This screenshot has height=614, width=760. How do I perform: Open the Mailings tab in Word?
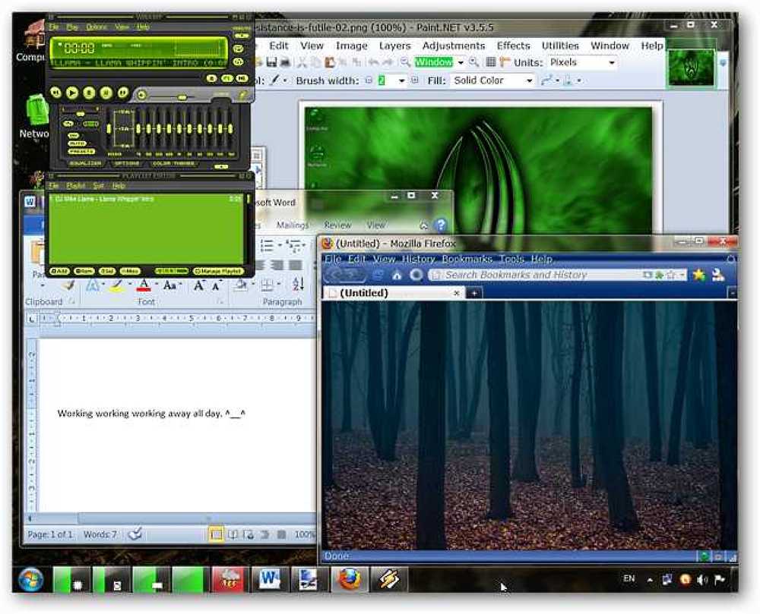pyautogui.click(x=293, y=225)
